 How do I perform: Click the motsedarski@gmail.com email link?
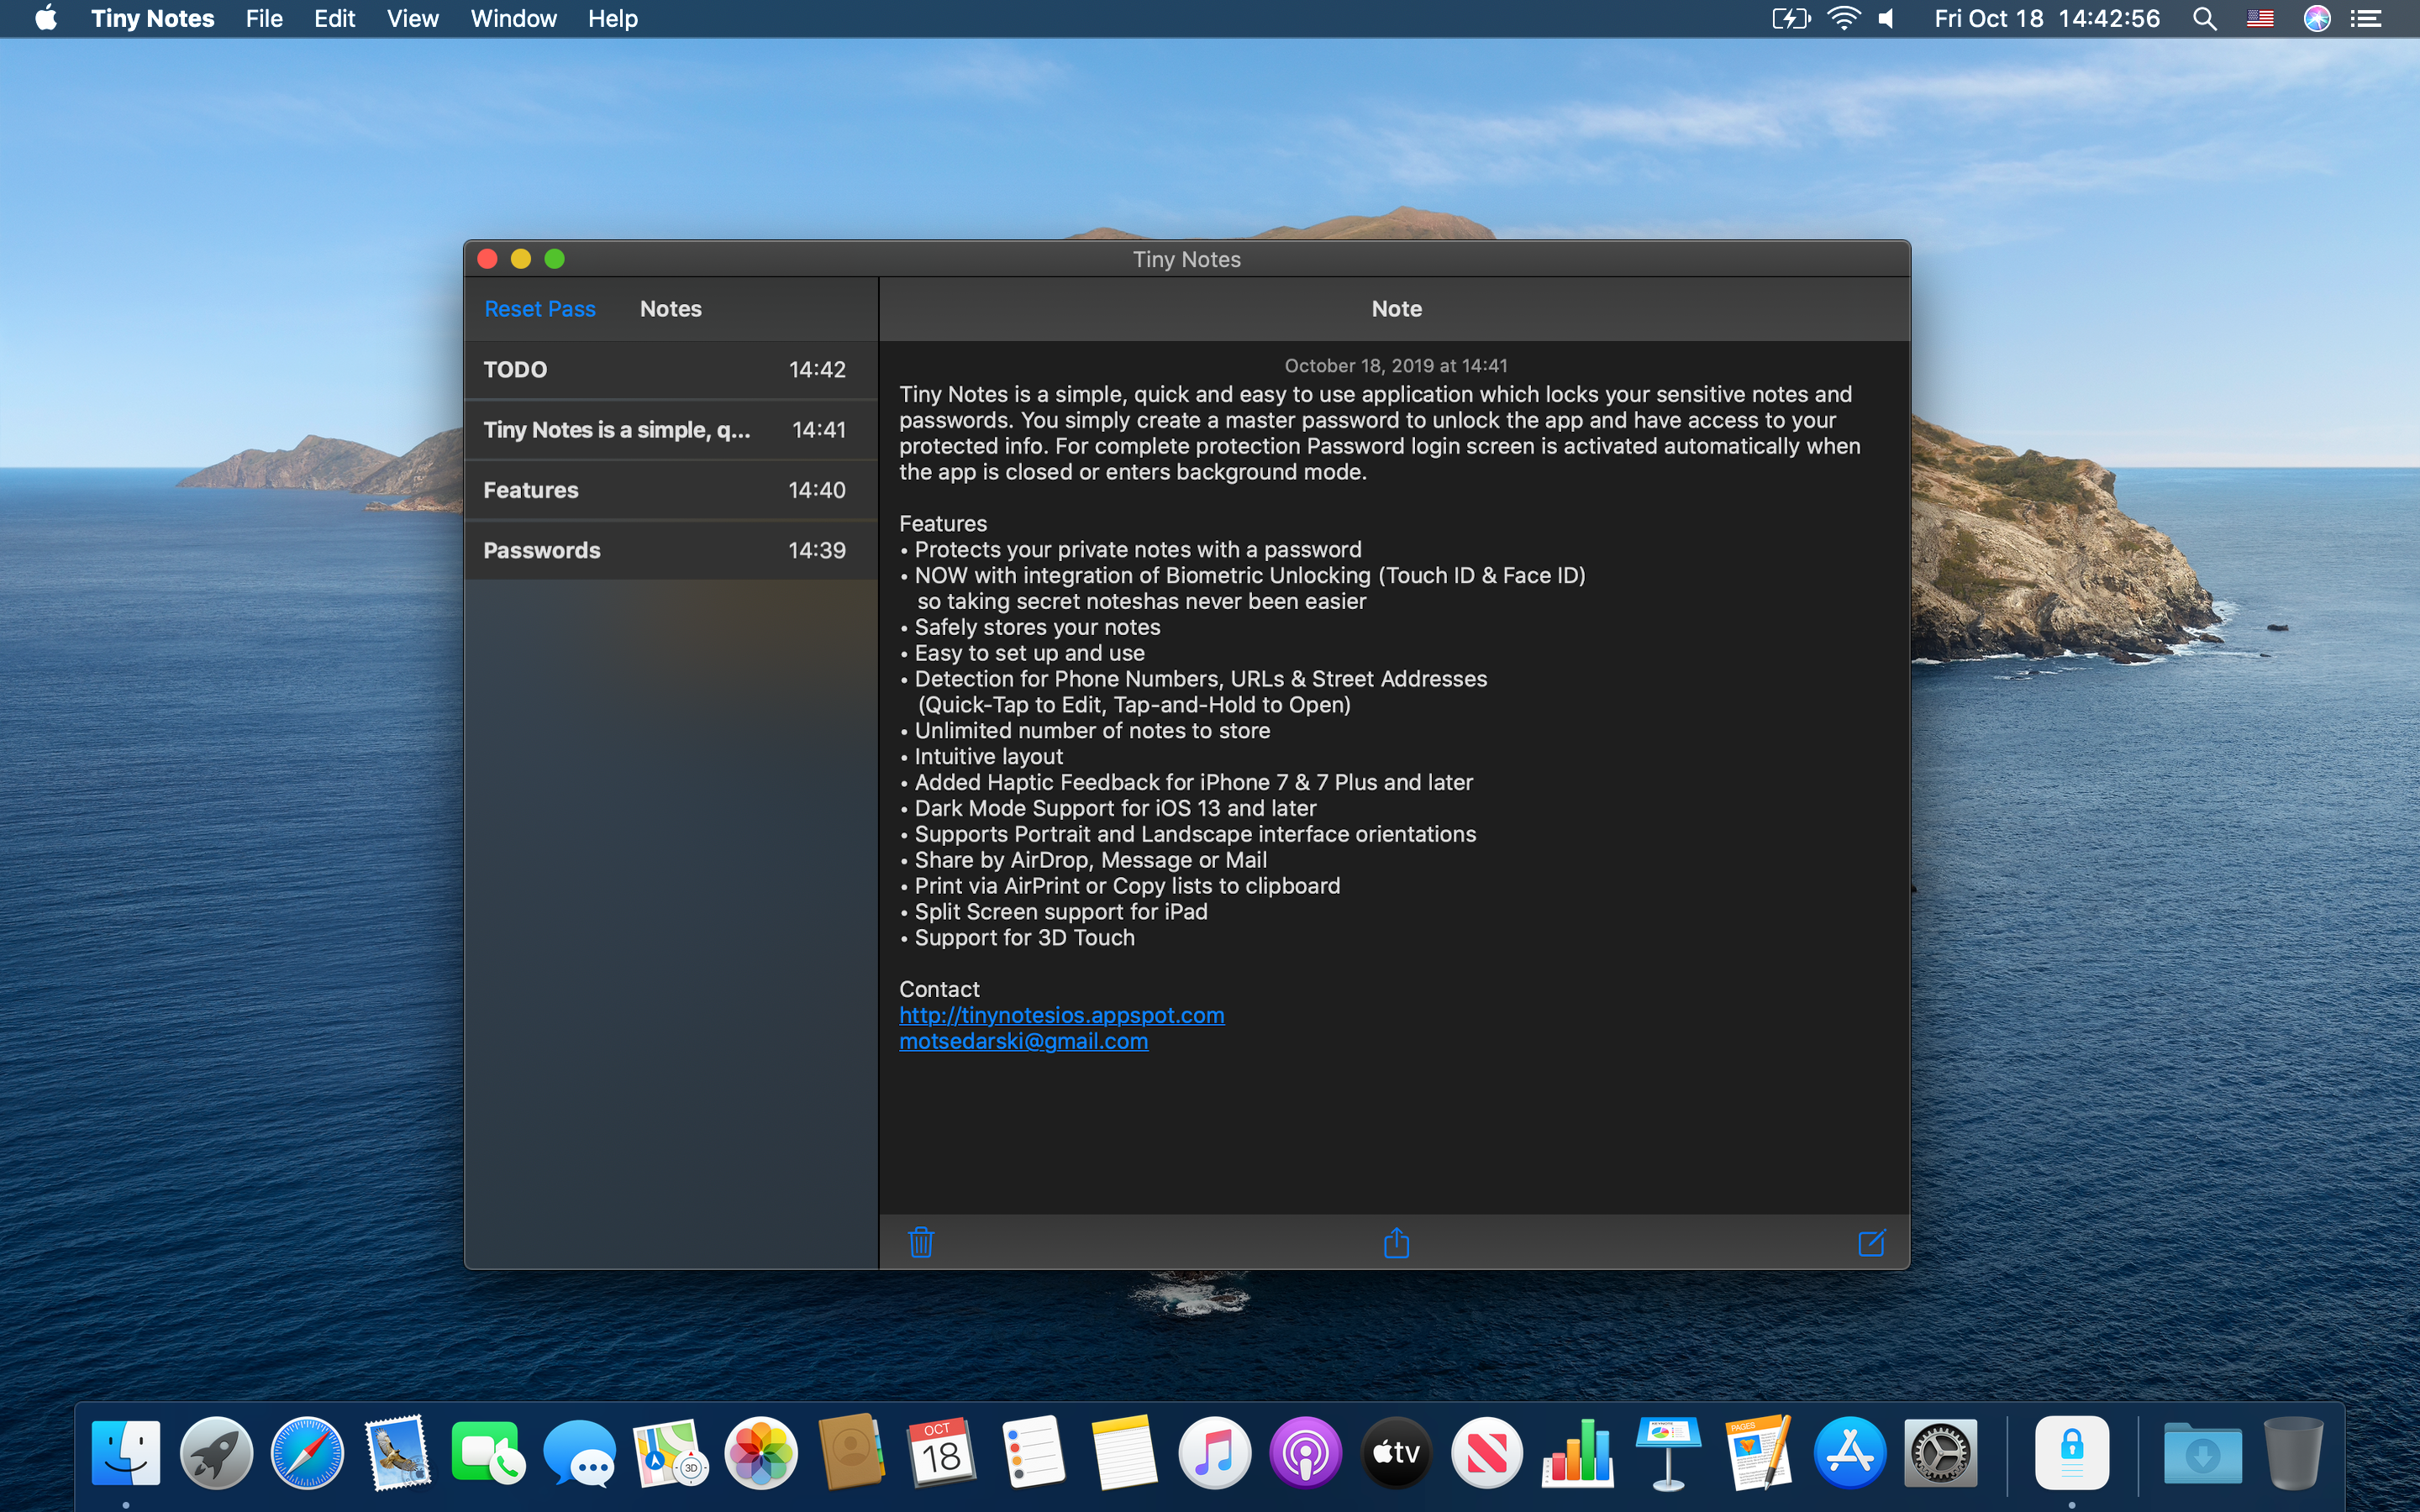click(1023, 1041)
